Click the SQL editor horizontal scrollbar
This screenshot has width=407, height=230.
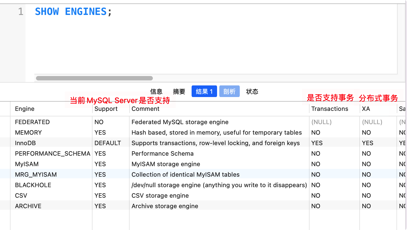click(x=94, y=78)
